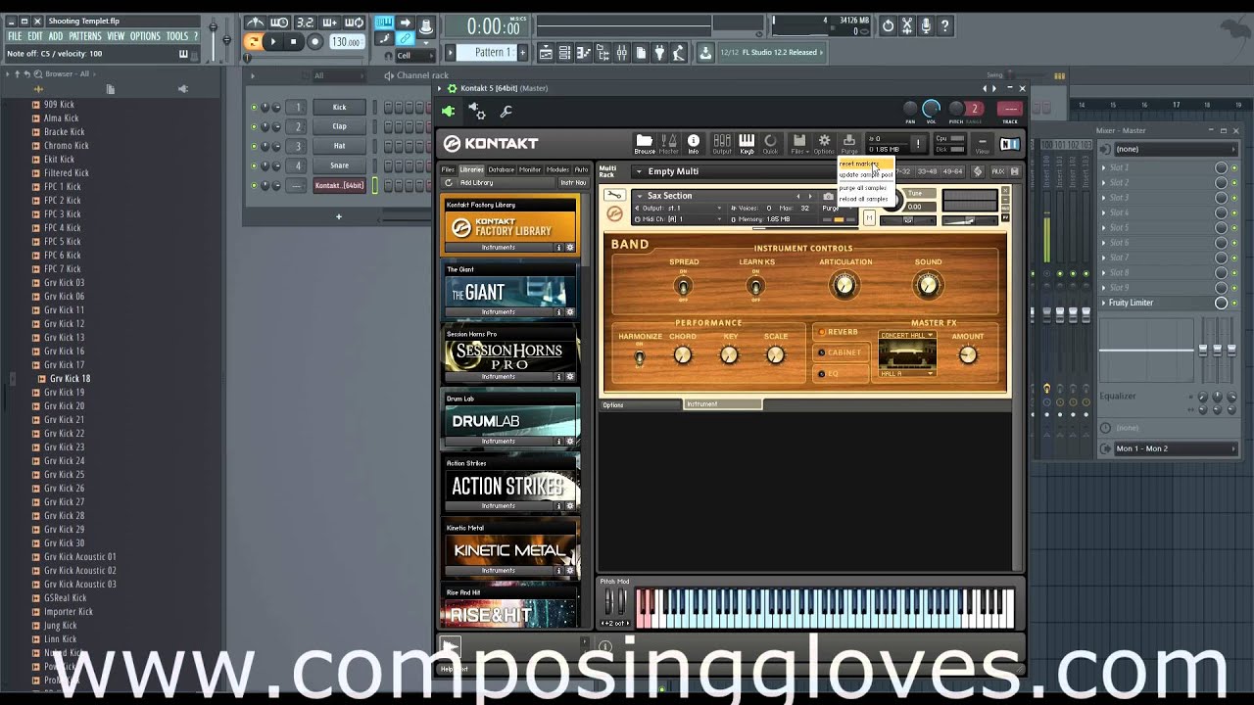Click the Instr Nav button
Image resolution: width=1254 pixels, height=705 pixels.
coord(573,183)
